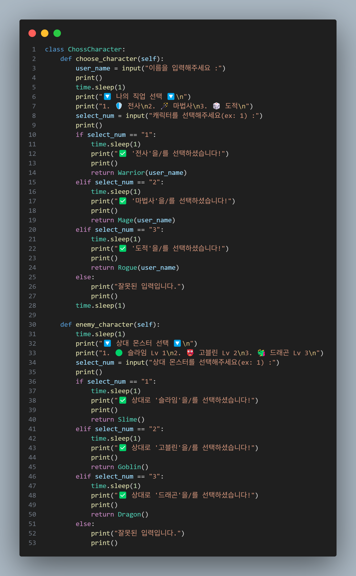The image size is (356, 576).
Task: Click the magic wand emoji before '마법사'
Action: pyautogui.click(x=164, y=106)
